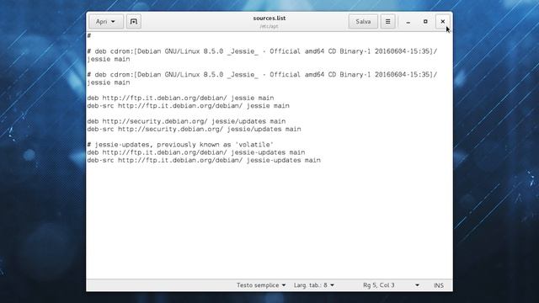Click line 'deb-src http://ftp.it.debian.org/debian/ jessie-updates main'
This screenshot has width=539, height=303.
pos(204,161)
